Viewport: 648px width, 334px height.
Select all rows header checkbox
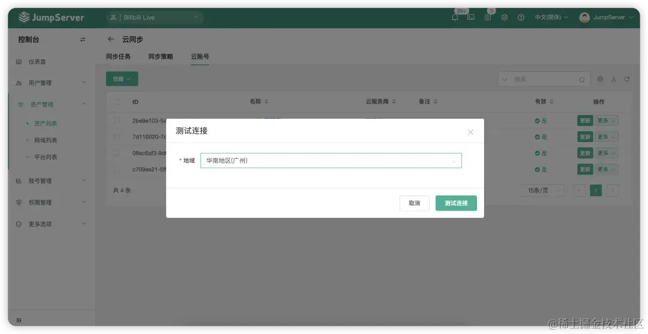[117, 101]
